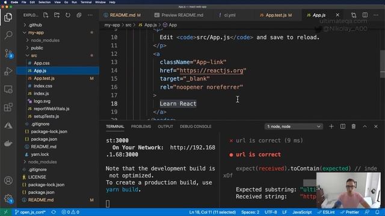This screenshot has width=385, height=216.
Task: Open the Selection menu in menu bar
Action: [45, 2]
